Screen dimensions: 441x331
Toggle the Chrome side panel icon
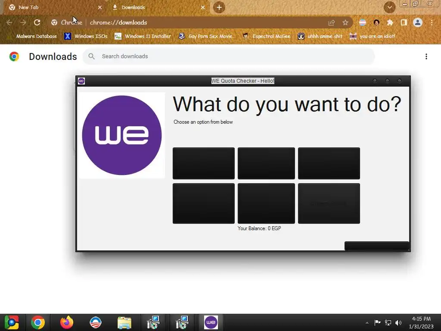pyautogui.click(x=404, y=22)
